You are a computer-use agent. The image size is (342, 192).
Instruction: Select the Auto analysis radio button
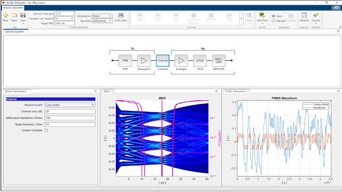coord(273,16)
